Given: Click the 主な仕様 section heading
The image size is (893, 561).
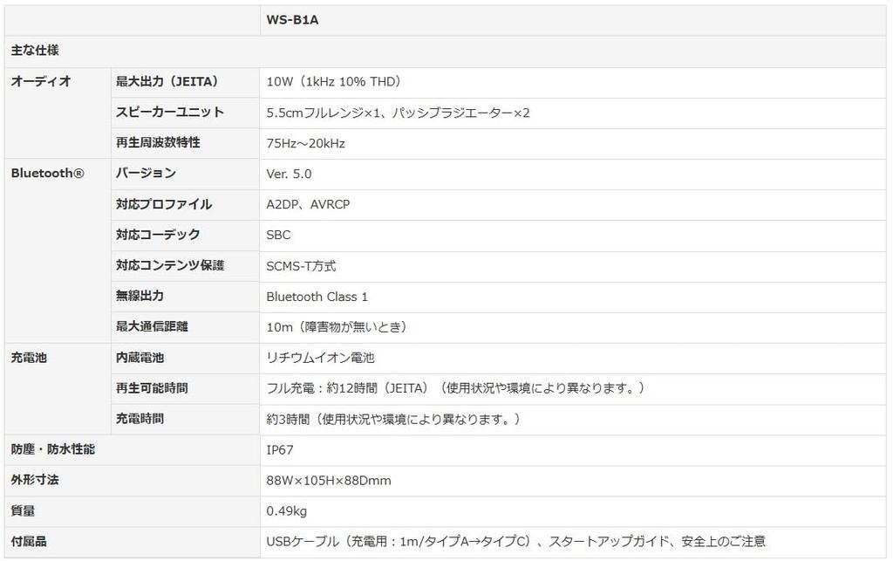Looking at the screenshot, I should point(35,51).
